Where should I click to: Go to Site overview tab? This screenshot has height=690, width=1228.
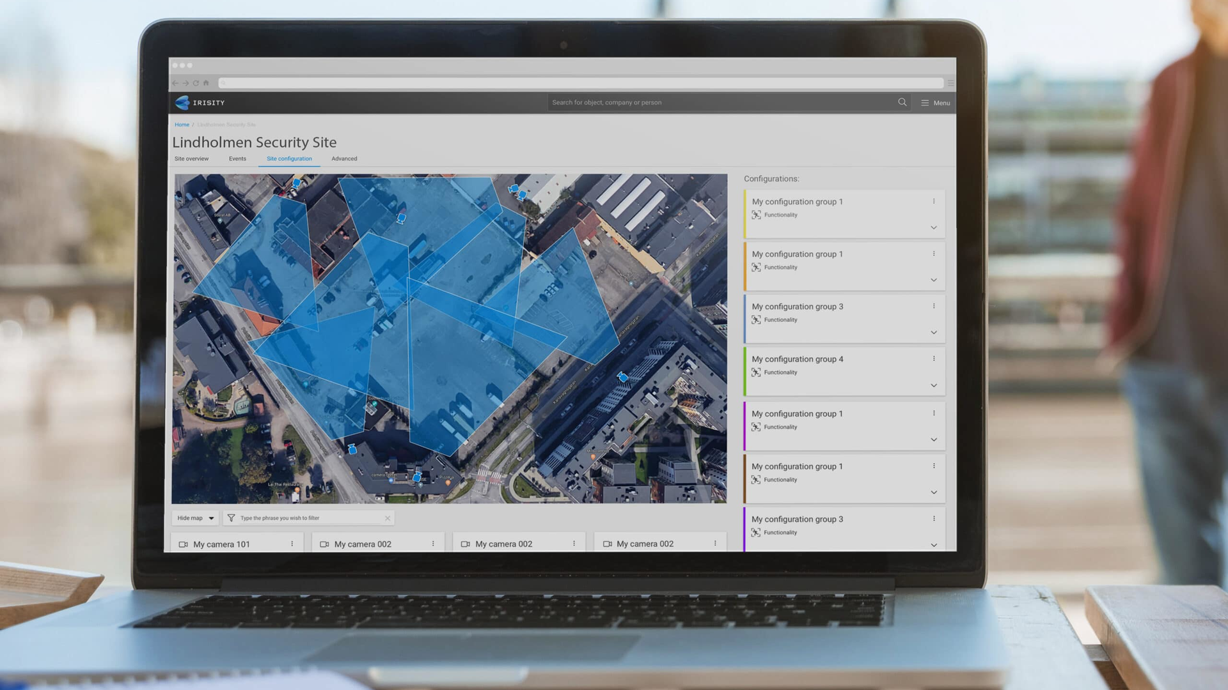[191, 158]
